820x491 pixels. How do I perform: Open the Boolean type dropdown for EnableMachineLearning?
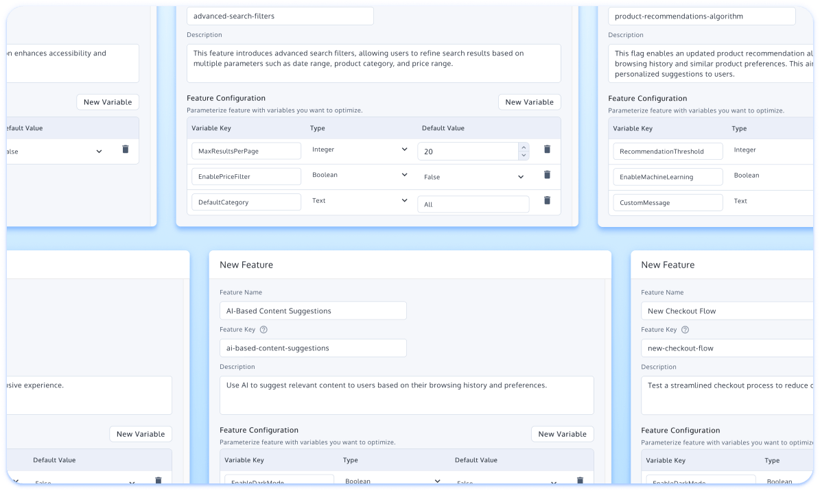pyautogui.click(x=773, y=176)
